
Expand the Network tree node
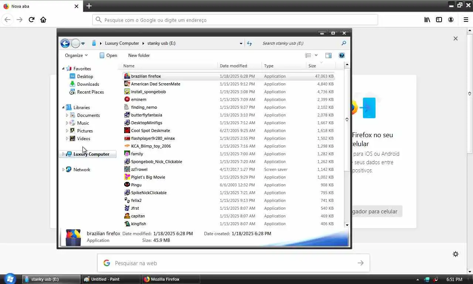point(63,170)
